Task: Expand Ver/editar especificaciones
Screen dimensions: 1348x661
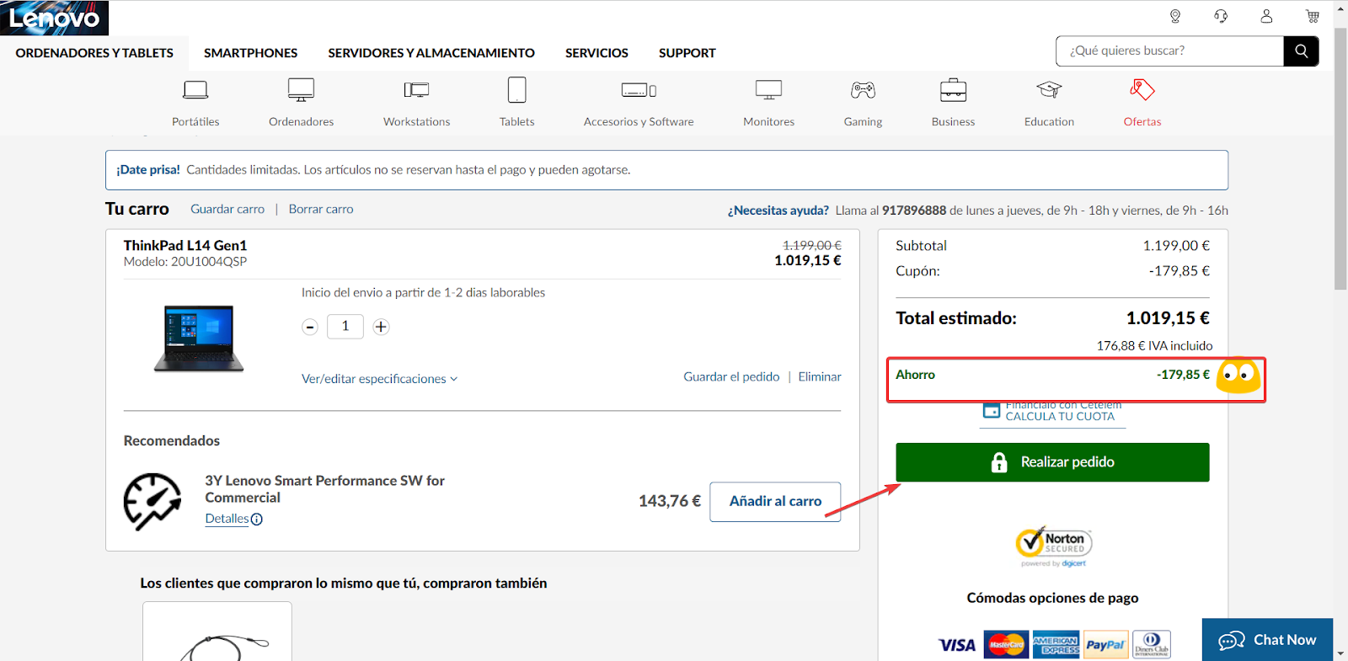Action: coord(380,379)
